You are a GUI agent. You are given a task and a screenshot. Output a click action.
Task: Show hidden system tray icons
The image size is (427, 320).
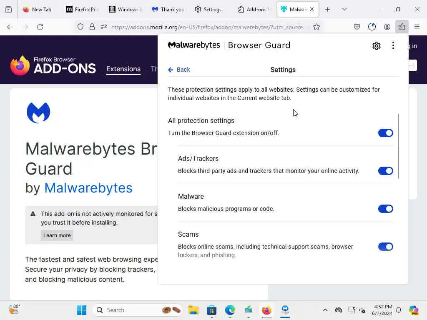click(325, 310)
